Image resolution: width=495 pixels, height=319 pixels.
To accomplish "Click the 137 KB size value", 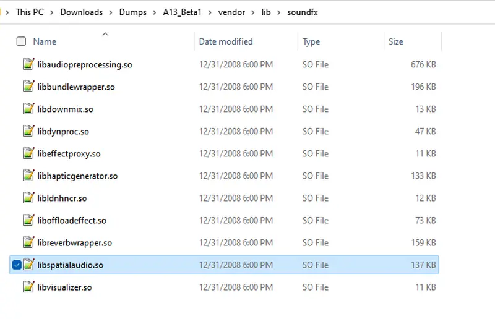I will (423, 265).
